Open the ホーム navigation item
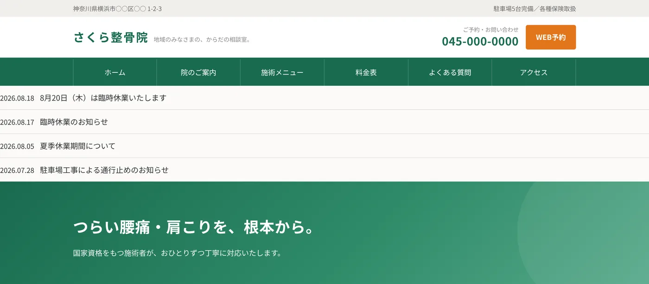Viewport: 649px width, 284px height. coord(115,72)
